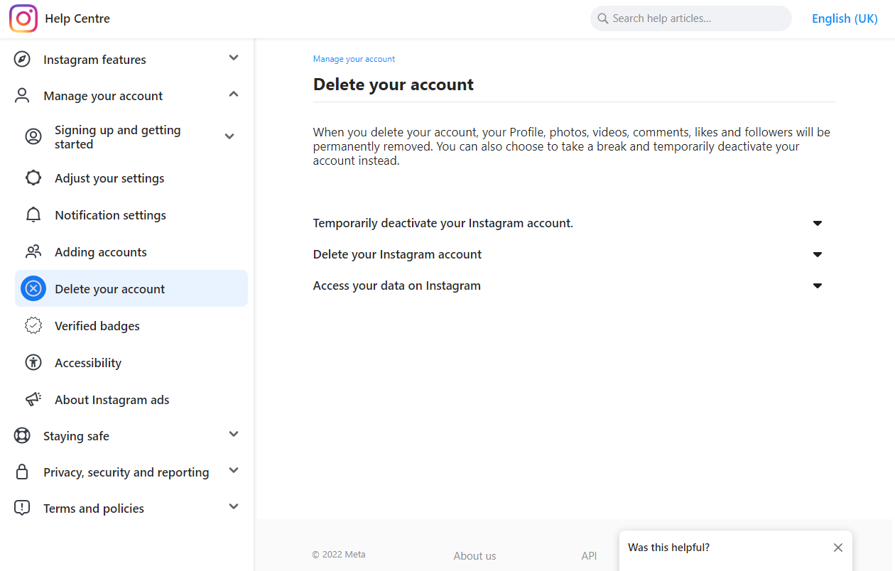Image resolution: width=895 pixels, height=571 pixels.
Task: Click Help Centre title link
Action: tap(77, 18)
